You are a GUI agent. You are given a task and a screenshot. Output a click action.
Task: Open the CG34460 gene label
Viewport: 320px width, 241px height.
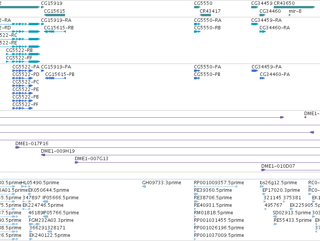pyautogui.click(x=270, y=11)
